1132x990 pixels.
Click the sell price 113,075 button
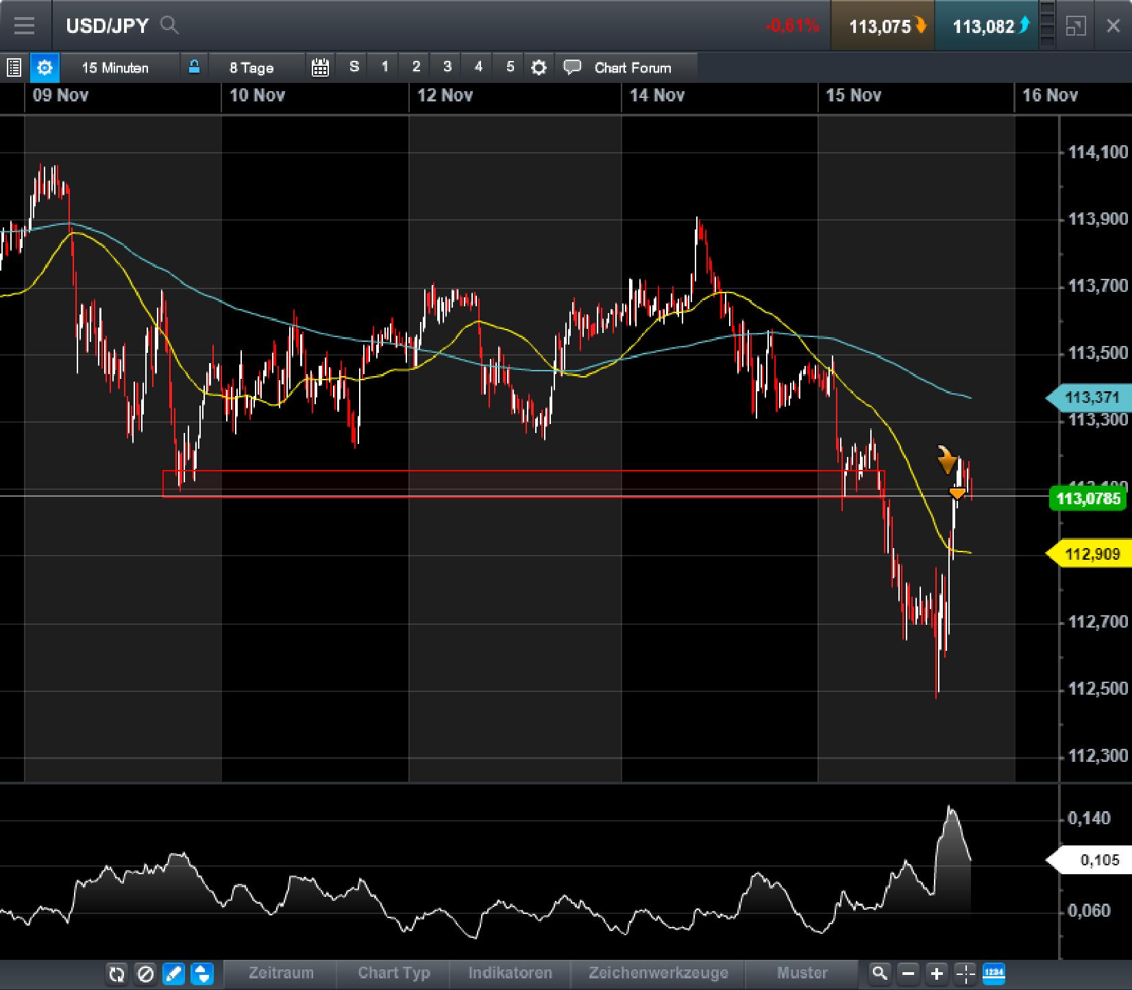(882, 26)
